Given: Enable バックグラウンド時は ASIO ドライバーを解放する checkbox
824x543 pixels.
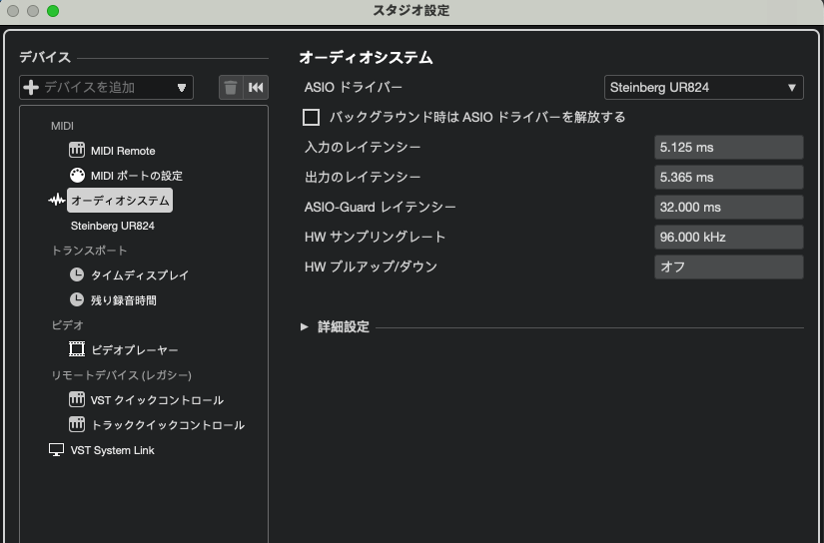Looking at the screenshot, I should click(x=311, y=118).
